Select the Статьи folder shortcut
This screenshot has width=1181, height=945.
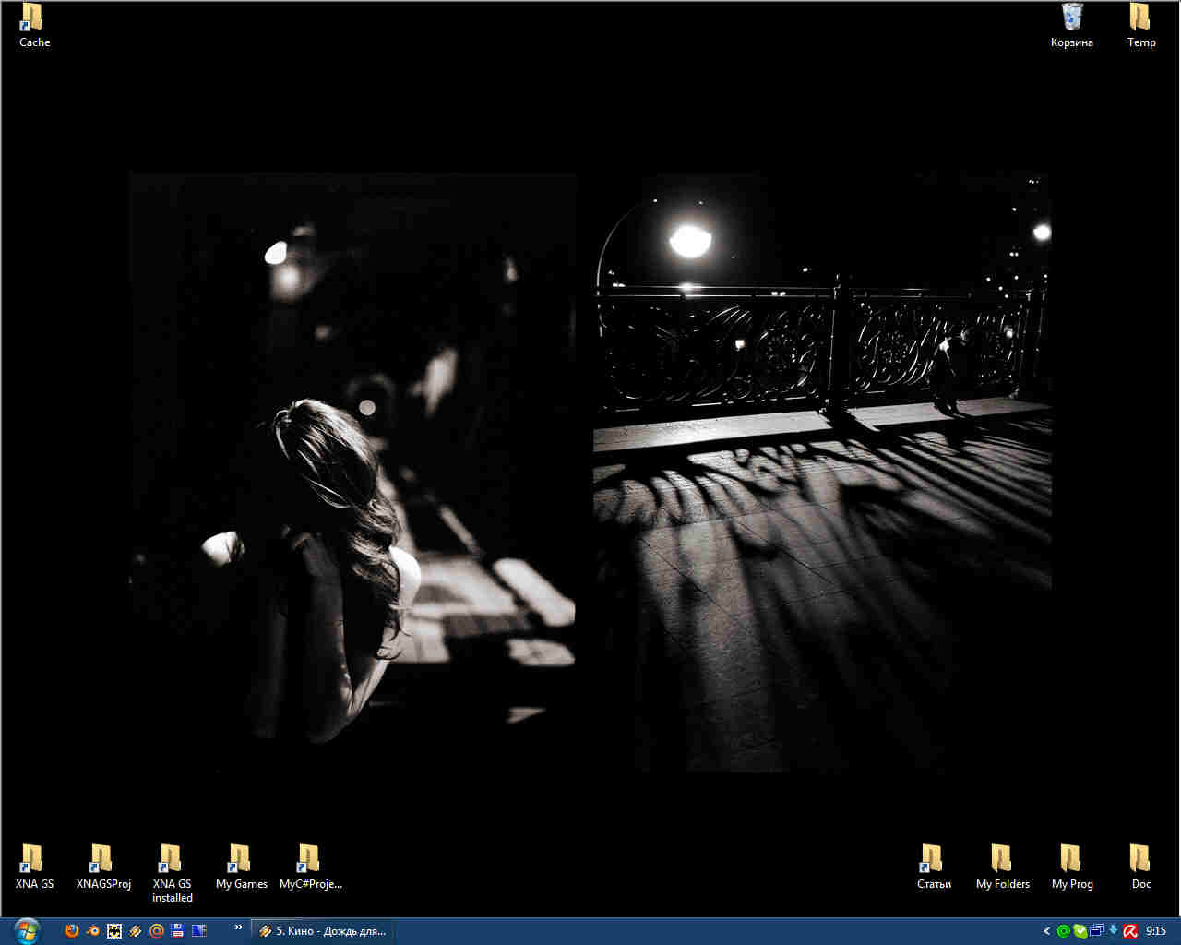click(934, 867)
